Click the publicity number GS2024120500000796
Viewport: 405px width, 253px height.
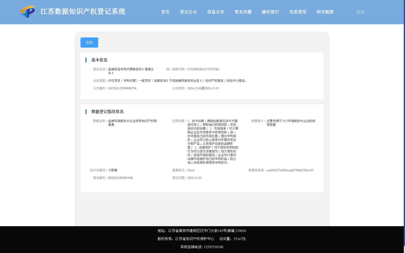click(122, 88)
